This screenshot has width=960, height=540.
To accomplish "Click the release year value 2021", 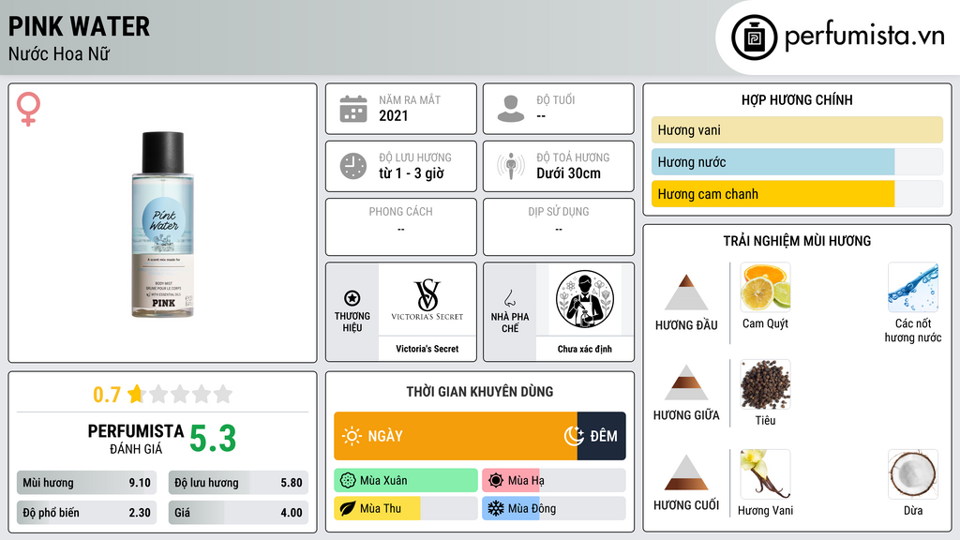I will 393,115.
